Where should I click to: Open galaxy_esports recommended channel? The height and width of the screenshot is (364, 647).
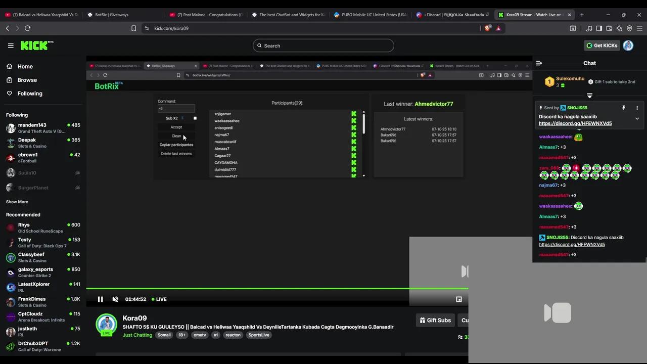pyautogui.click(x=43, y=272)
